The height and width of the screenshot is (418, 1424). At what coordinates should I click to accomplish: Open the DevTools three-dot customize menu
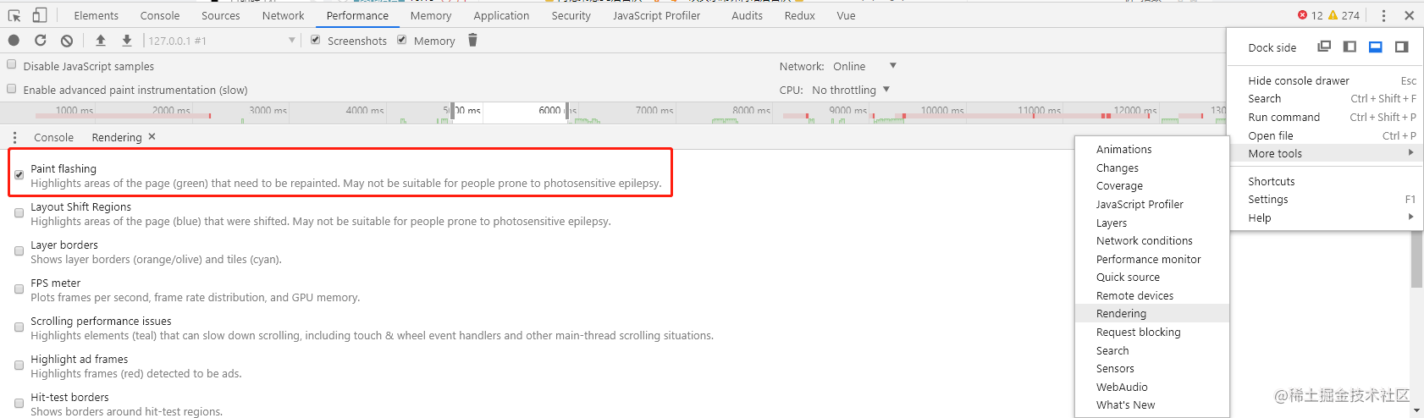click(x=1383, y=15)
